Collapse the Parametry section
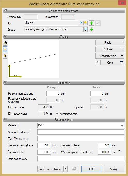 pos(6,82)
